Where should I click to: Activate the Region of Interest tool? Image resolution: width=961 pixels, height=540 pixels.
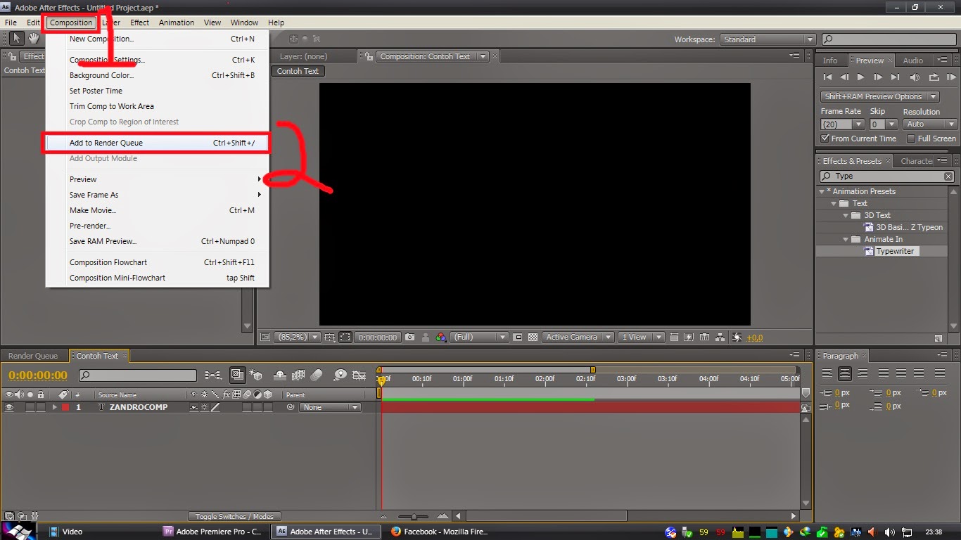click(345, 337)
